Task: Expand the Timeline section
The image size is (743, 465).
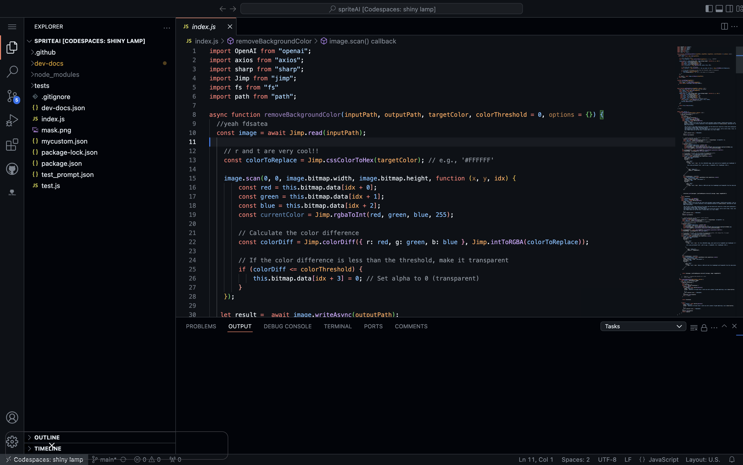Action: [48, 448]
